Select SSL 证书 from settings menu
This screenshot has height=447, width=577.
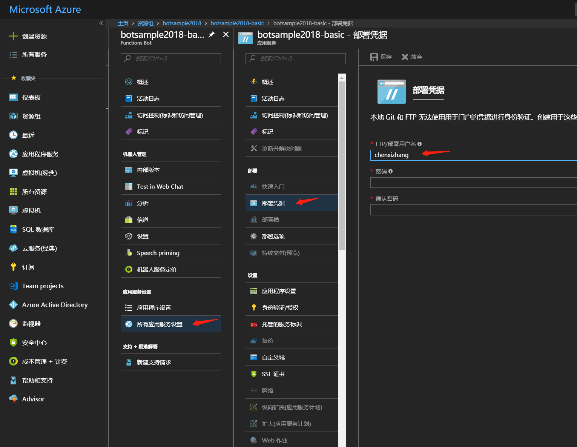(273, 373)
